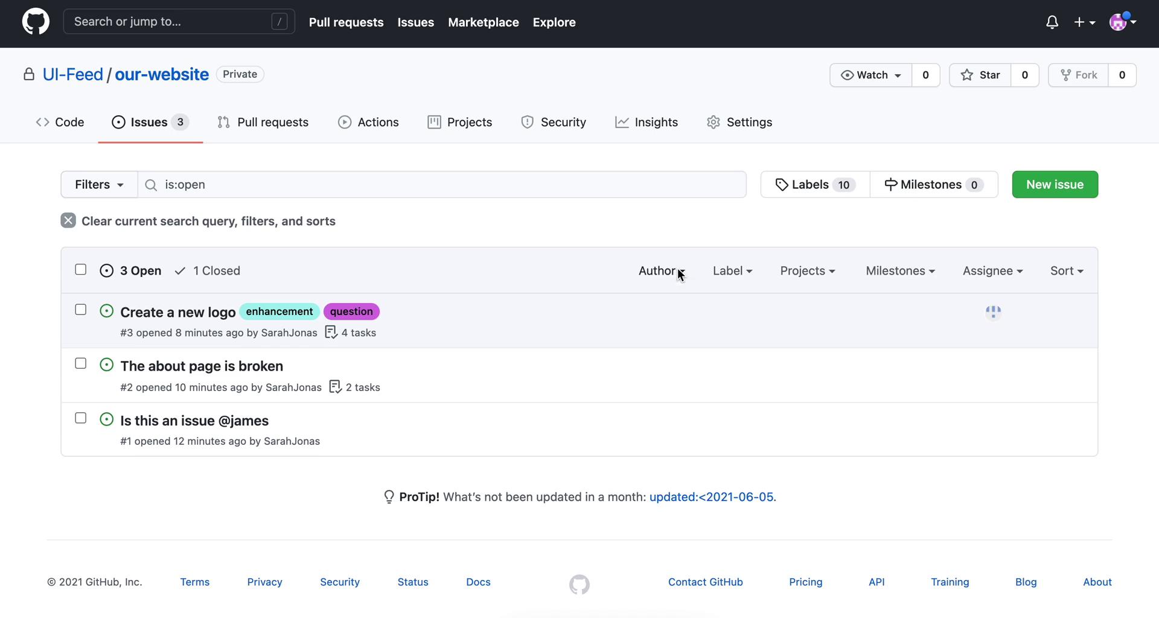
Task: Open the user avatar menu
Action: tap(1123, 22)
